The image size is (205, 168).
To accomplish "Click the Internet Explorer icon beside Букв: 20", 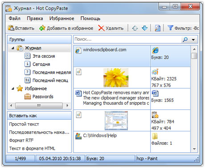I will click(x=156, y=50).
